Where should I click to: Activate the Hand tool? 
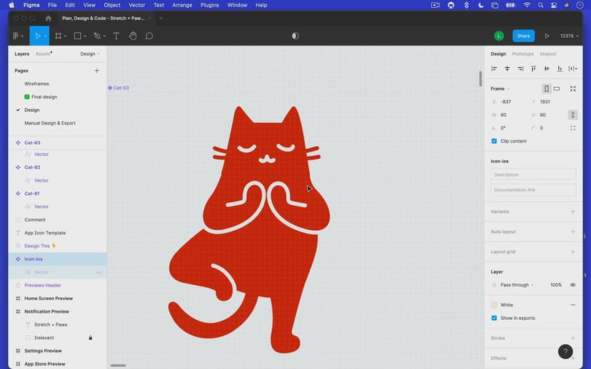click(x=133, y=36)
